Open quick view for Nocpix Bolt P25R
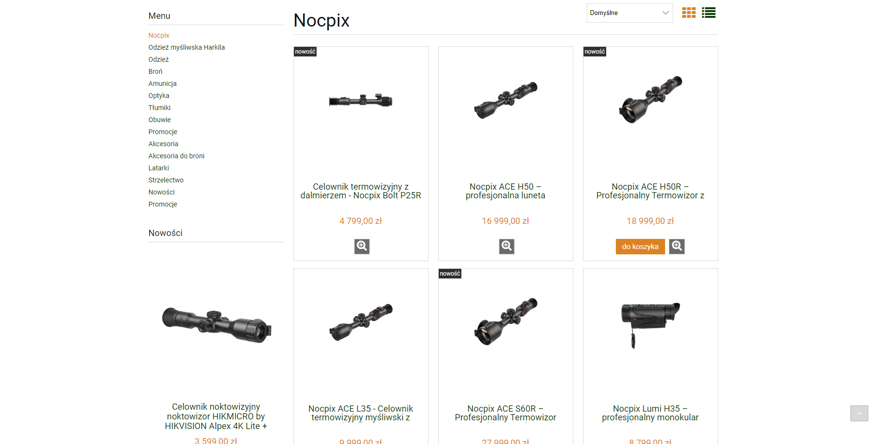This screenshot has height=444, width=874. [362, 247]
